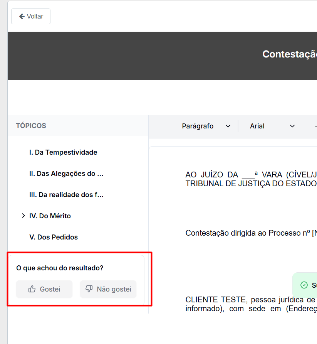Screen dimensions: 317x344
Task: Jump to III. Da realidade dos f... topic
Action: tap(66, 195)
